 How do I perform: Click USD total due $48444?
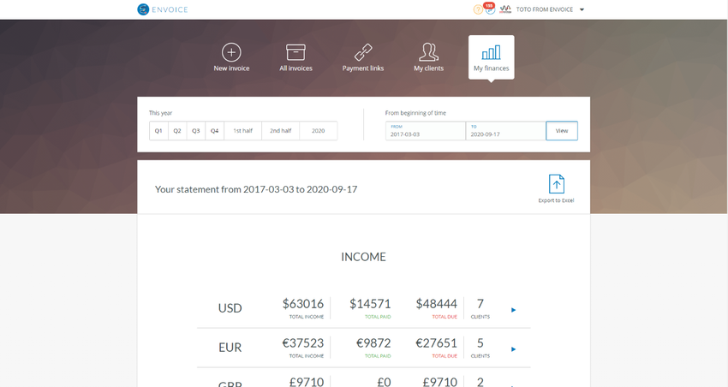pyautogui.click(x=437, y=304)
